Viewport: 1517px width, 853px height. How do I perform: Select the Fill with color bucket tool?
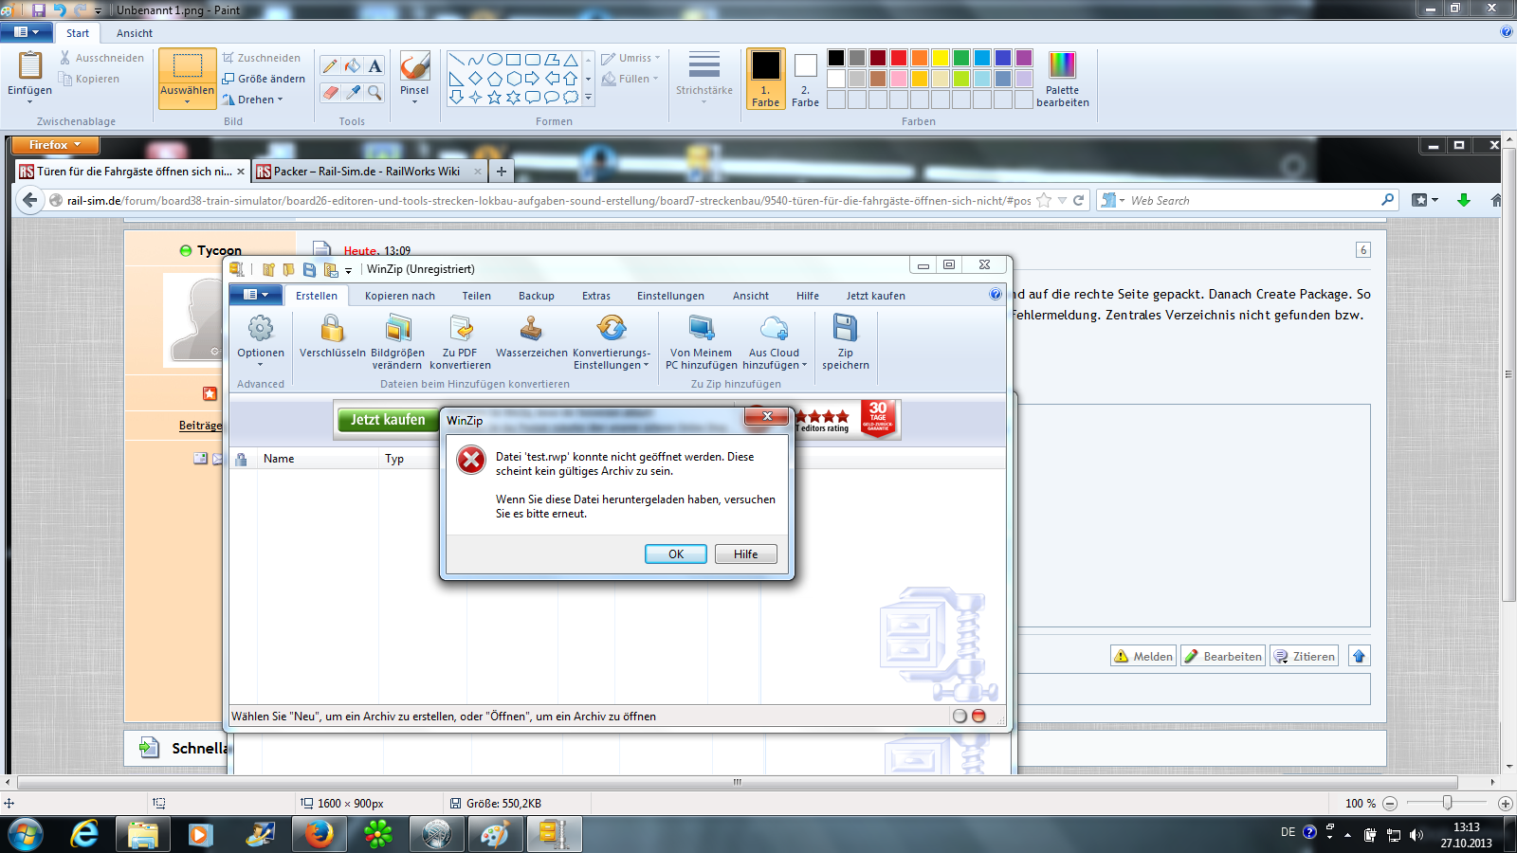[x=353, y=65]
